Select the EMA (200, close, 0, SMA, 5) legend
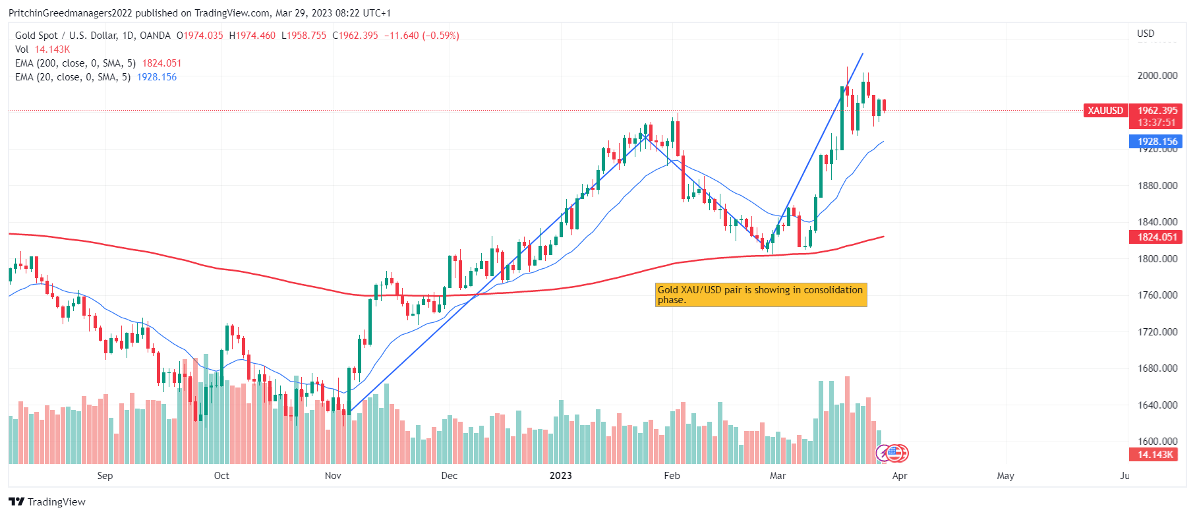 (75, 63)
